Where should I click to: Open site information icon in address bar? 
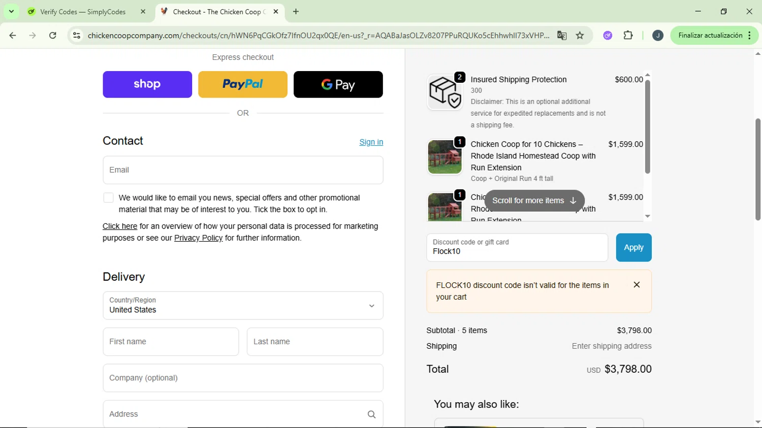point(77,36)
